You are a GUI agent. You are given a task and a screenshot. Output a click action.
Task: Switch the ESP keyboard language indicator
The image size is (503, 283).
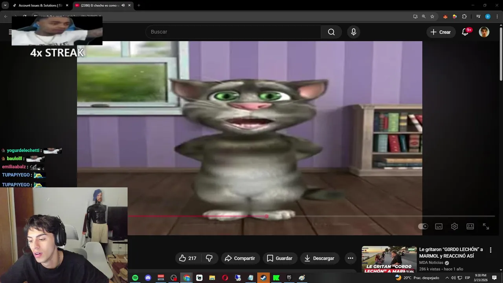(467, 278)
